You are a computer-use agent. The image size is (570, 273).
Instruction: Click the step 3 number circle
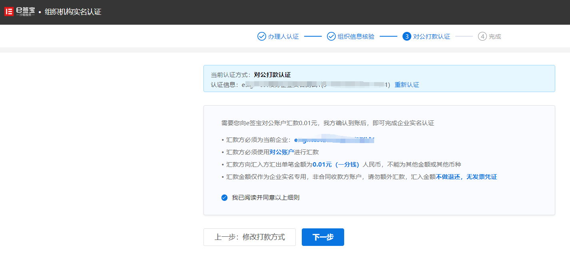pyautogui.click(x=407, y=36)
